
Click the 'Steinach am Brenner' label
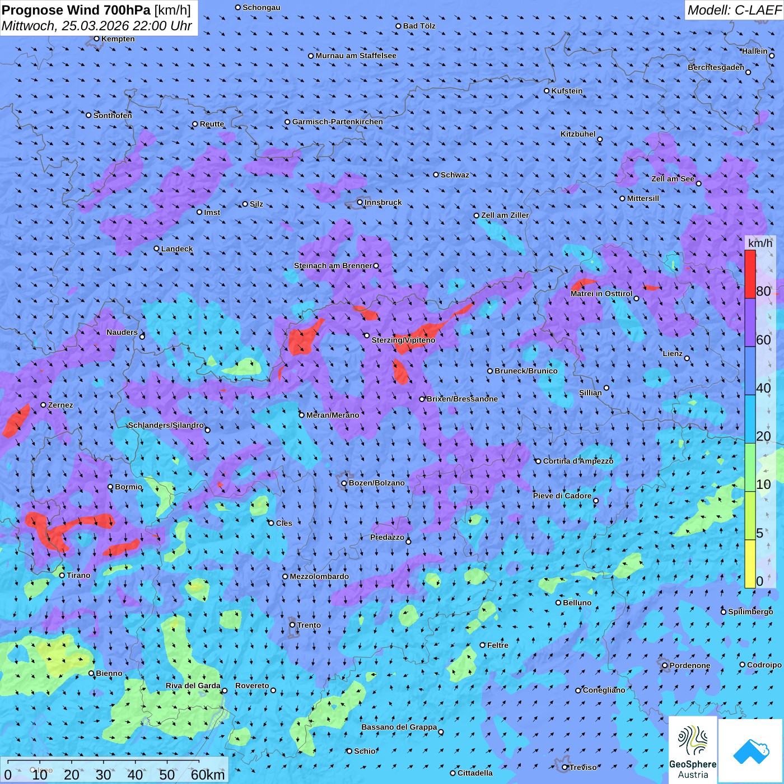tap(333, 265)
